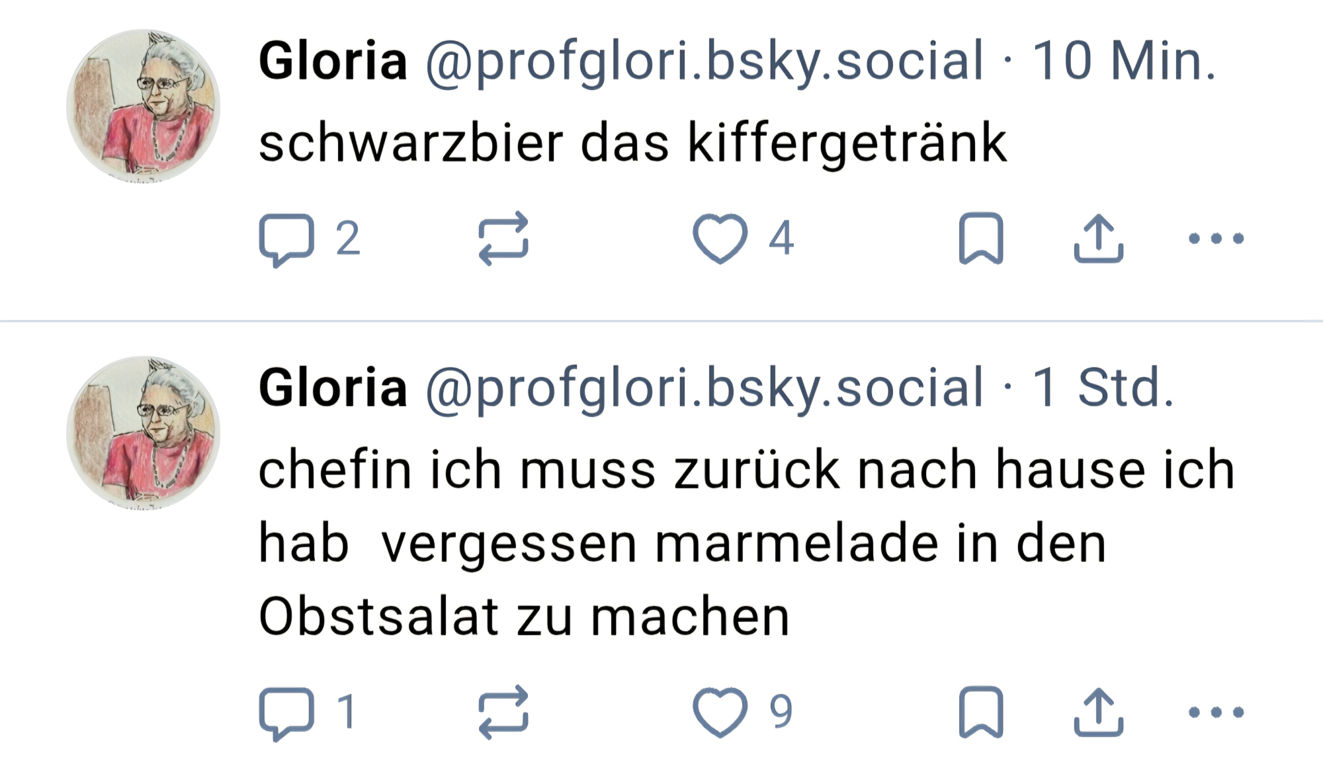Viewport: 1323px width, 780px height.
Task: Bookmark the Obstsalat post
Action: [x=981, y=713]
